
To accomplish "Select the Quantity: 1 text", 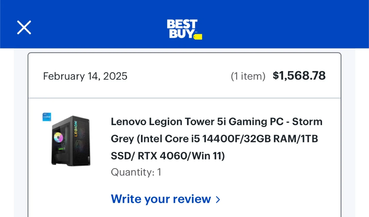I will [136, 172].
